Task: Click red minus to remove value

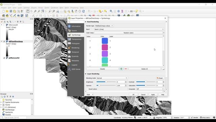Action: (126, 69)
